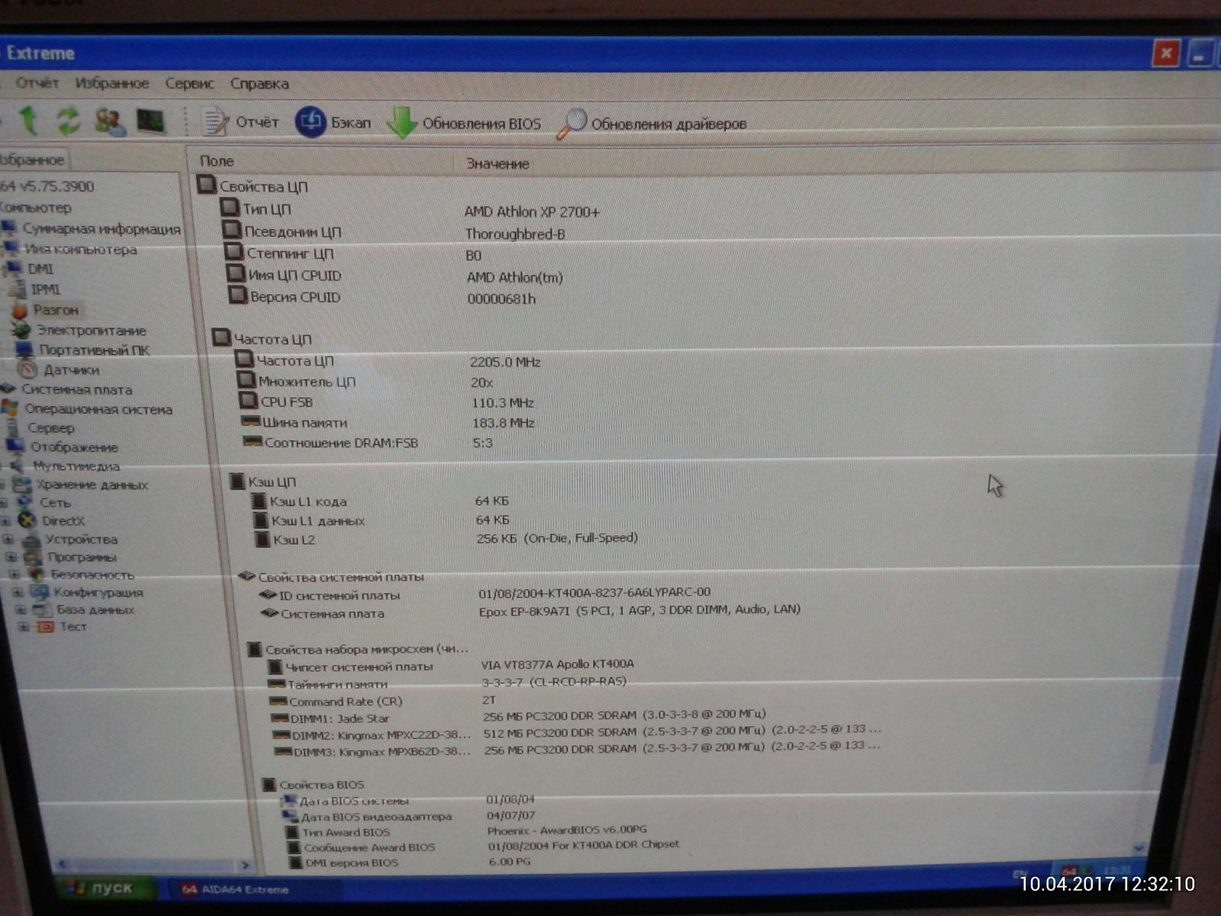The width and height of the screenshot is (1221, 916).
Task: Expand the Тест tree node
Action: (x=24, y=626)
